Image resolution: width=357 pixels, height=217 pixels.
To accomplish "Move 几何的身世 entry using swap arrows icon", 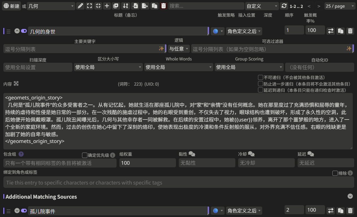I will pos(330,30).
